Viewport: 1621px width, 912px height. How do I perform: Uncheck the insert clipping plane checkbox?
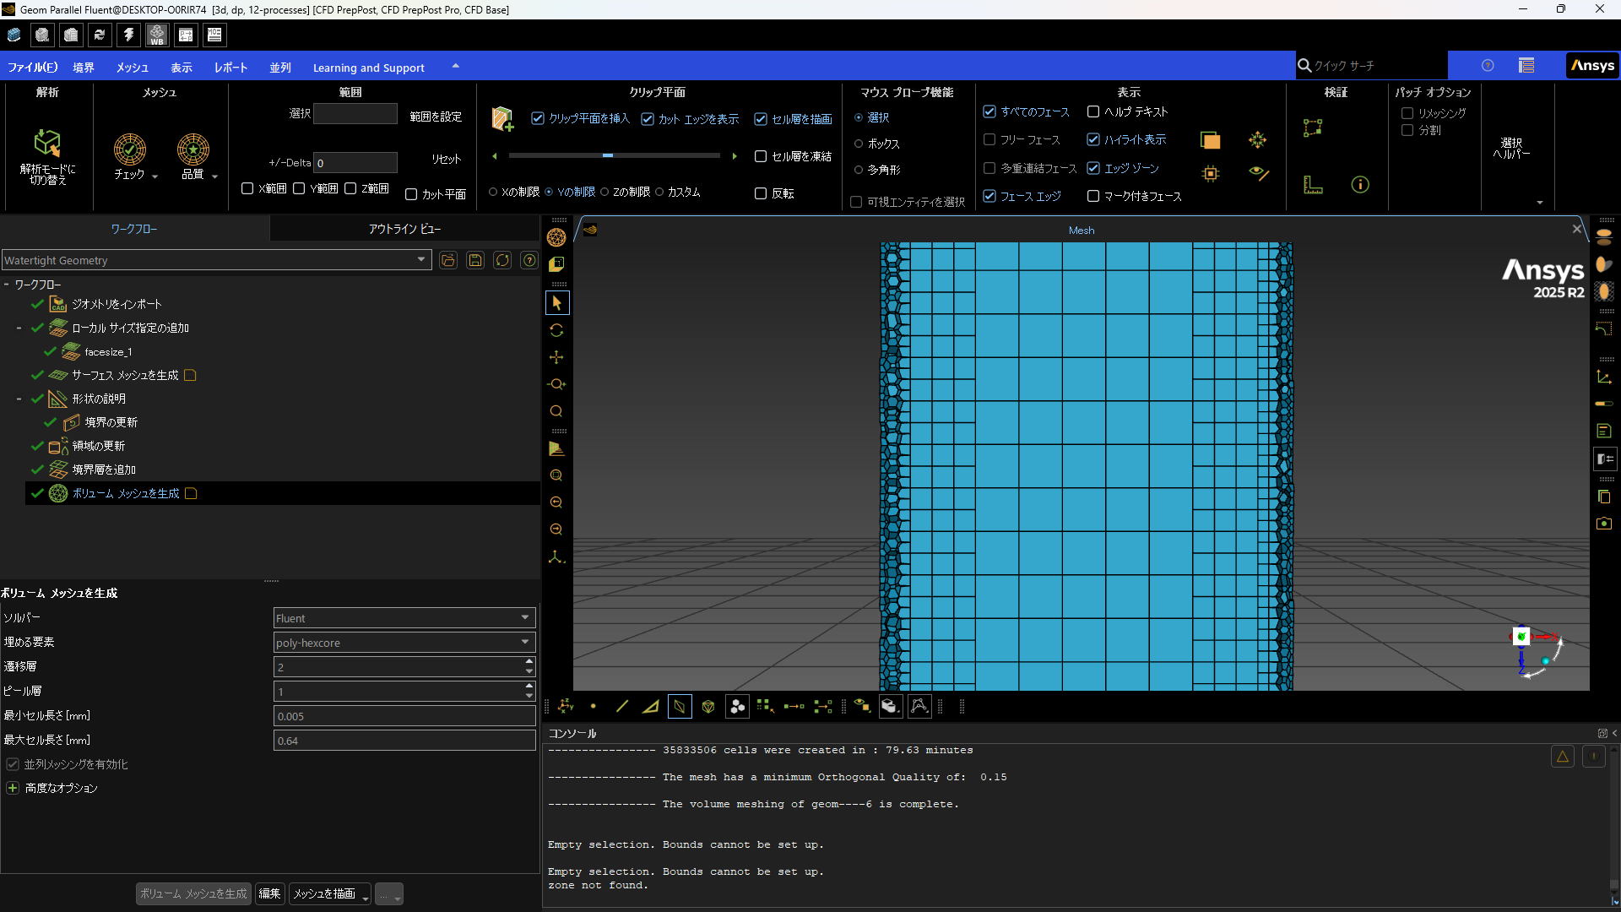pyautogui.click(x=538, y=119)
